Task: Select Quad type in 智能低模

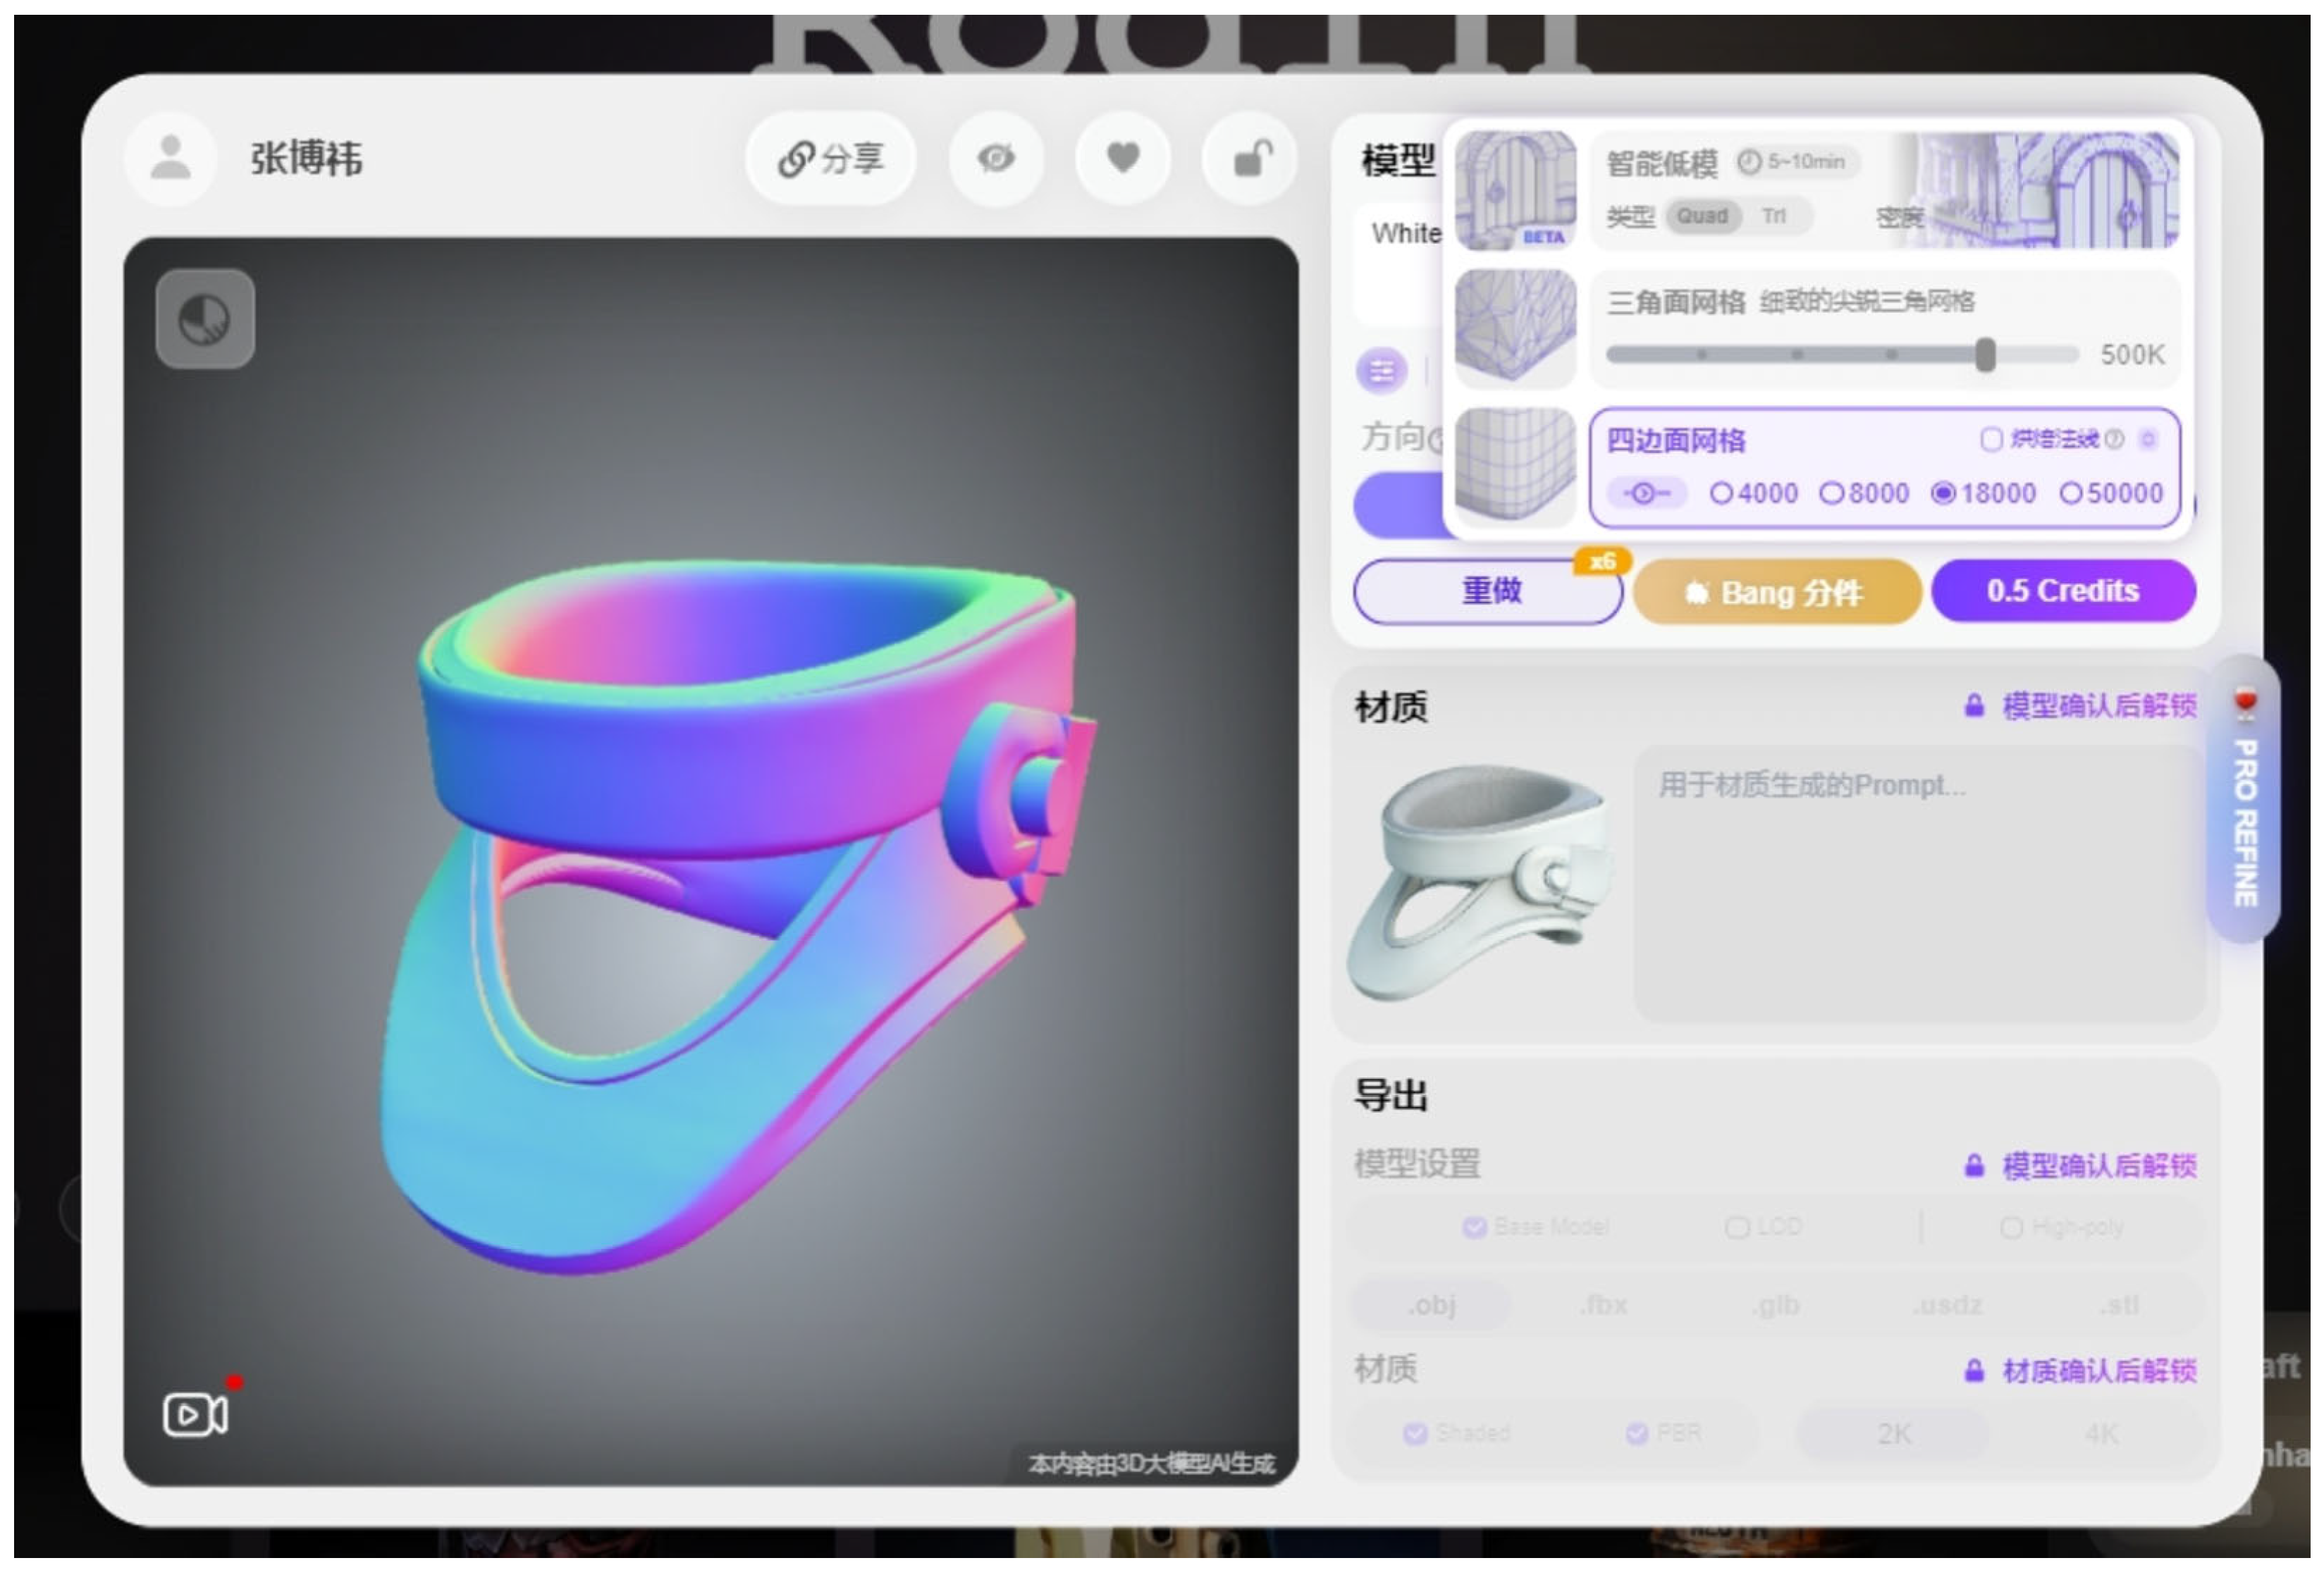Action: click(1702, 216)
